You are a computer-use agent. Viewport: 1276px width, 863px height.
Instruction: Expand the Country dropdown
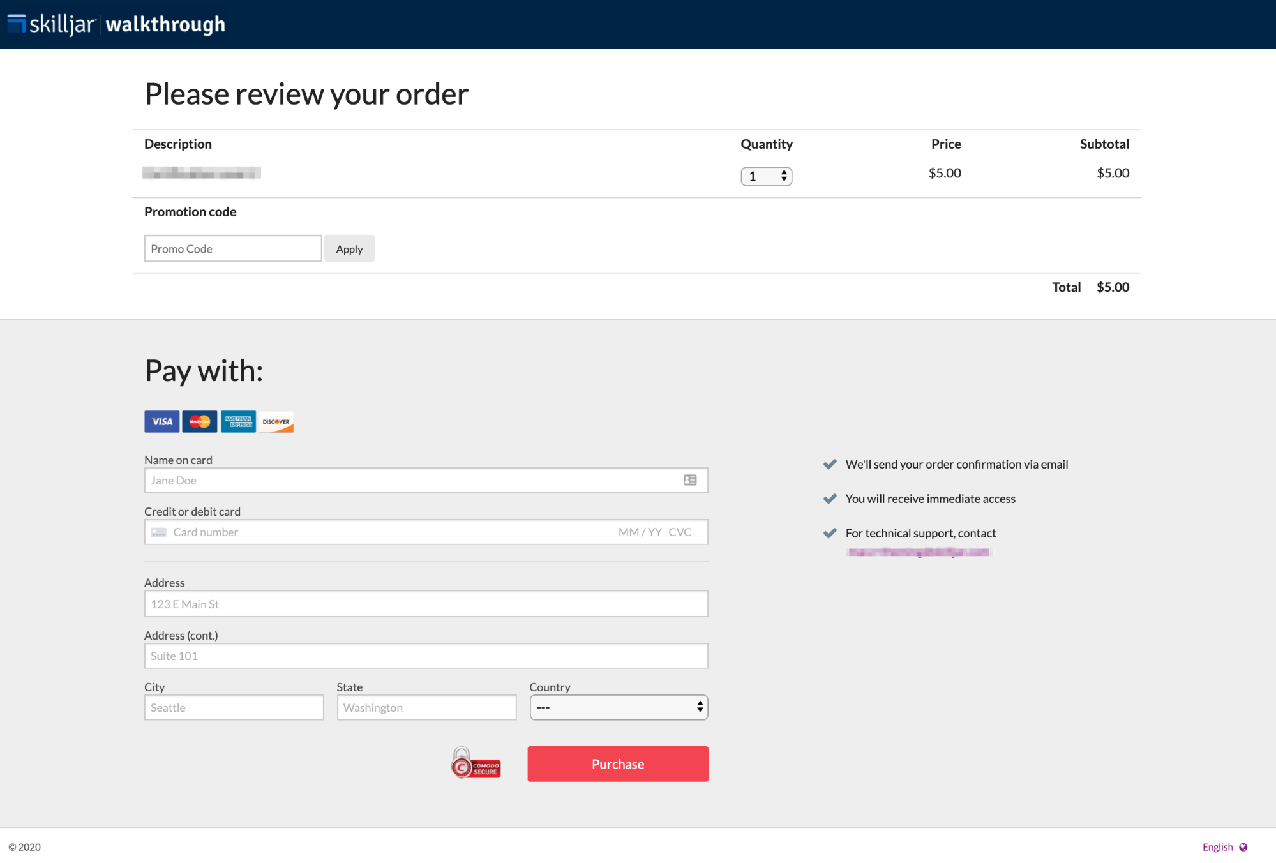pyautogui.click(x=619, y=707)
